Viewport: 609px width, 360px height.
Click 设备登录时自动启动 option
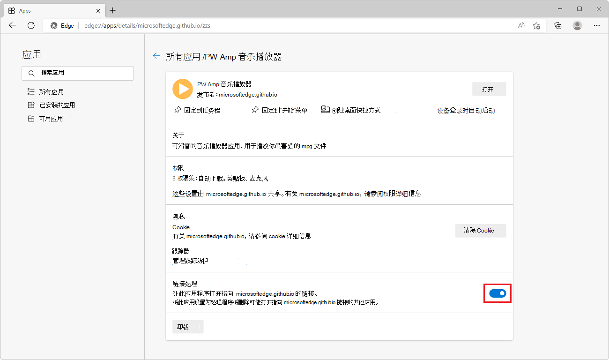pos(466,111)
